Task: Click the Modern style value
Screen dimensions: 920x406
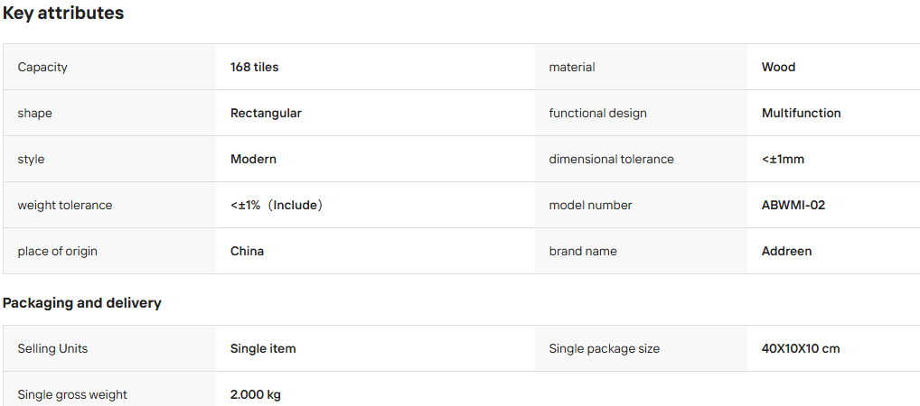Action: (253, 159)
